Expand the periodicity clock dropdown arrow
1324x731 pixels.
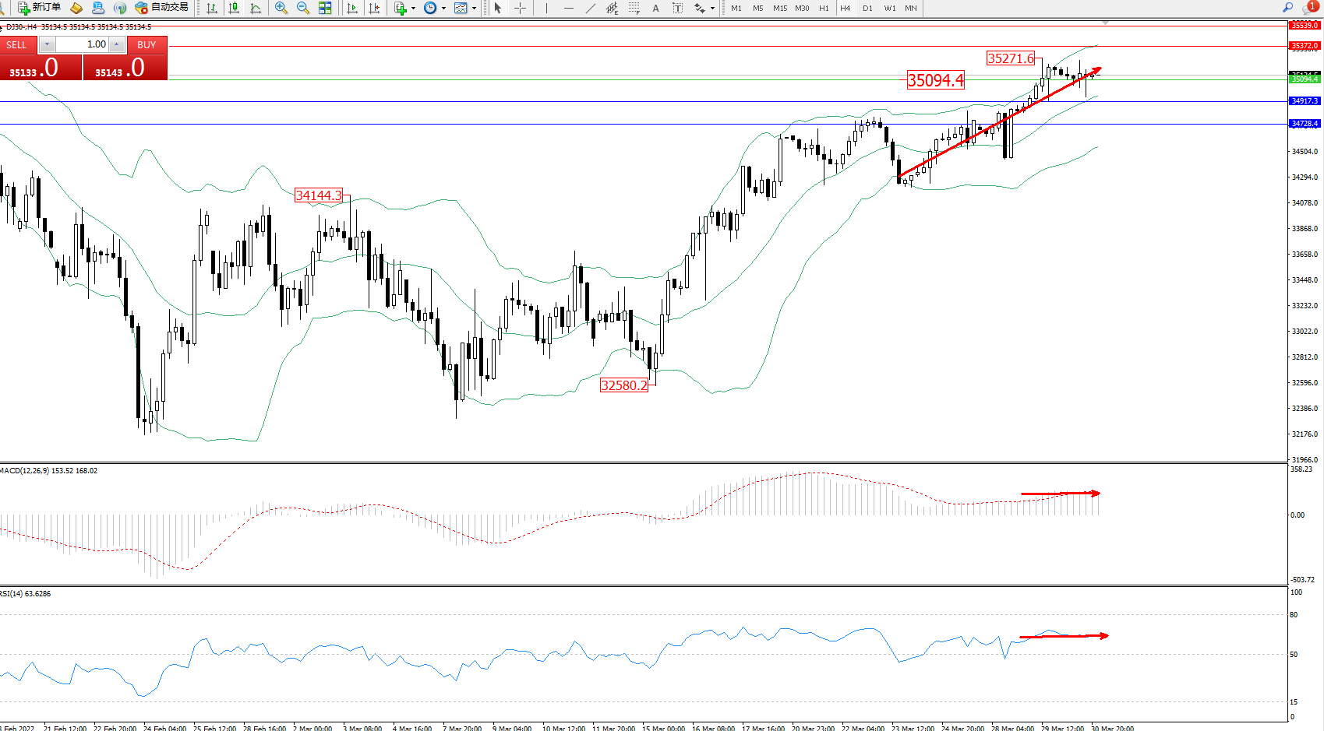tap(444, 8)
